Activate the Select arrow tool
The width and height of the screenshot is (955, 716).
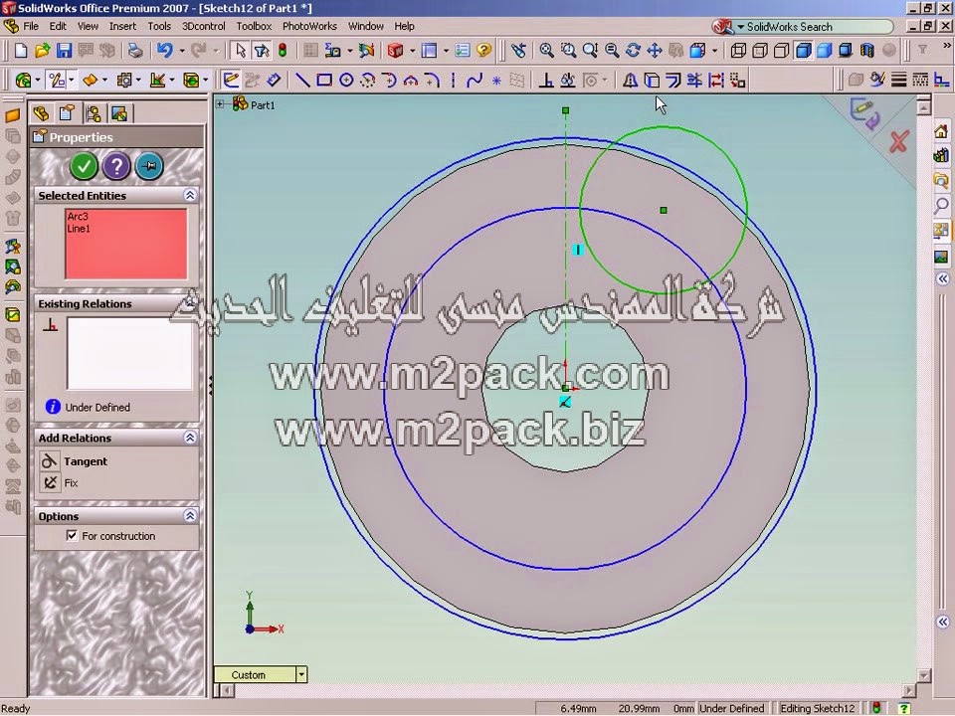click(x=240, y=50)
